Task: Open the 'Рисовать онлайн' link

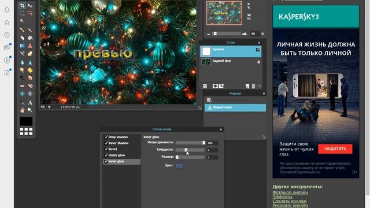Action: tap(290, 206)
